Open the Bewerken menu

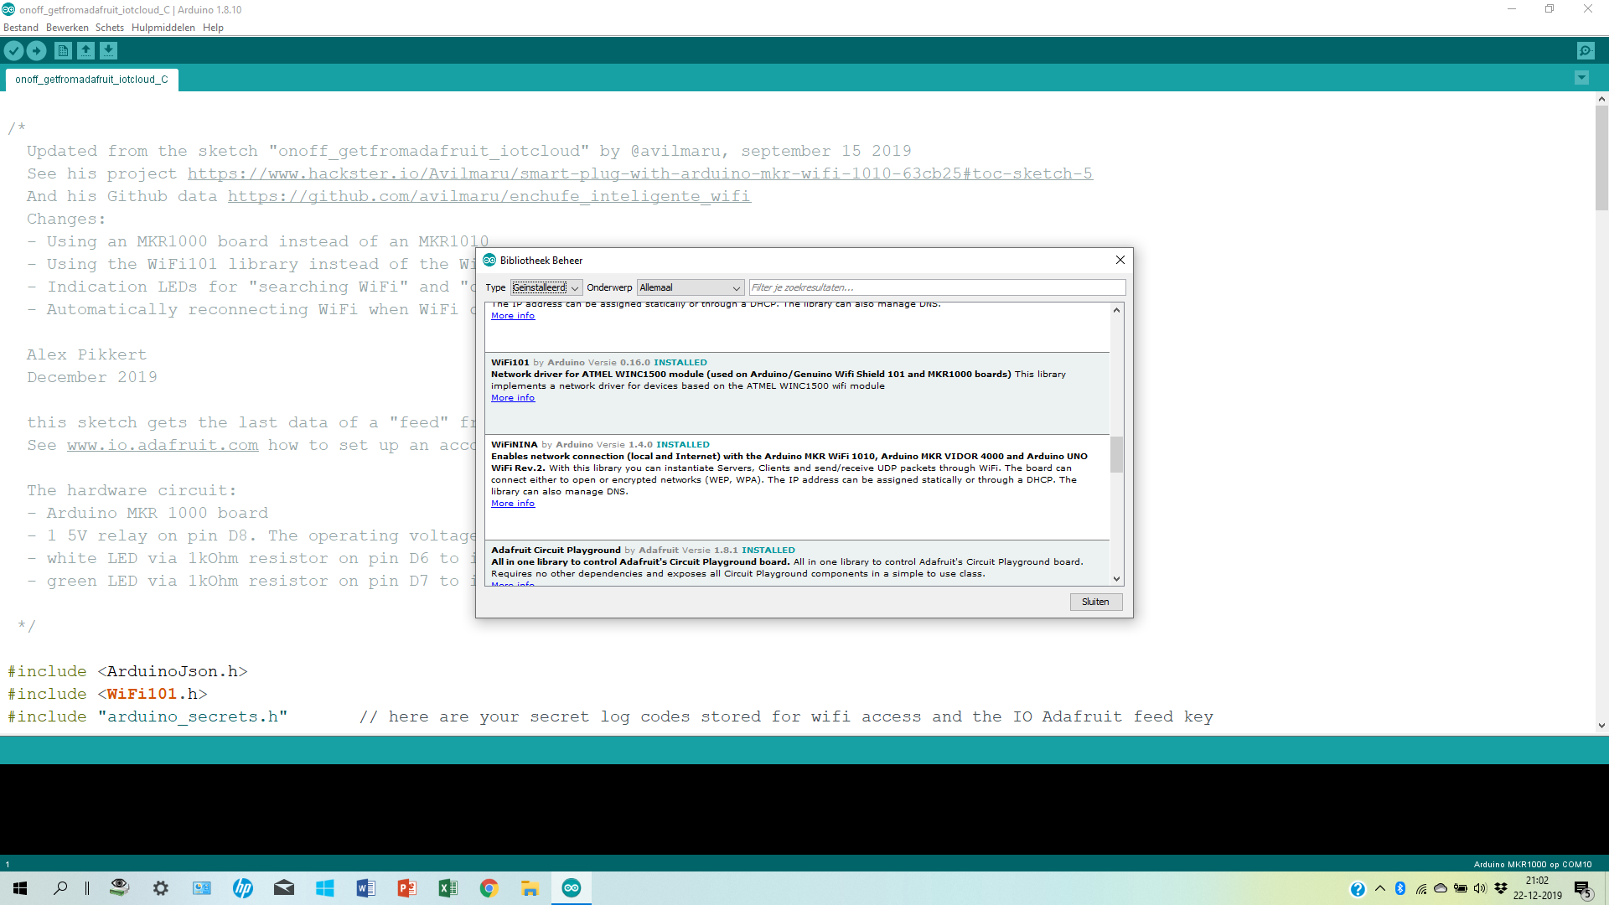(67, 28)
